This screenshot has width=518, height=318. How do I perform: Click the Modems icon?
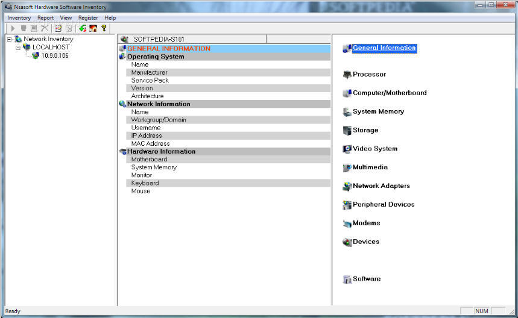[x=347, y=223]
